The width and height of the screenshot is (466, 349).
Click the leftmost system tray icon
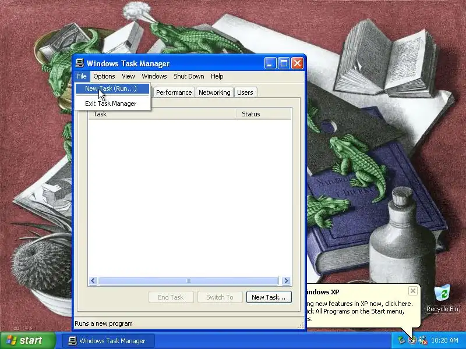click(402, 340)
